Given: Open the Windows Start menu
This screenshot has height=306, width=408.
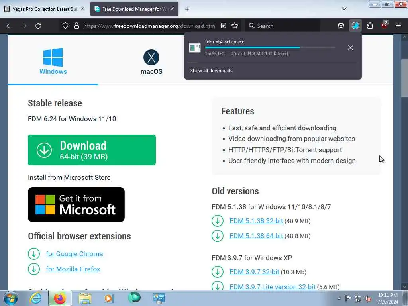Looking at the screenshot, I should tap(11, 298).
